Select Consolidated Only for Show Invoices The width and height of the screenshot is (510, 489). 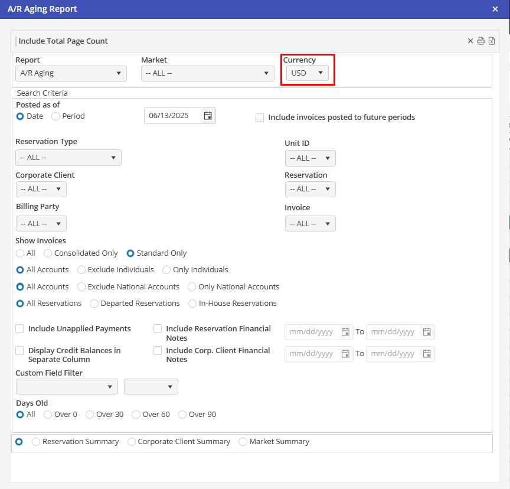(x=48, y=253)
